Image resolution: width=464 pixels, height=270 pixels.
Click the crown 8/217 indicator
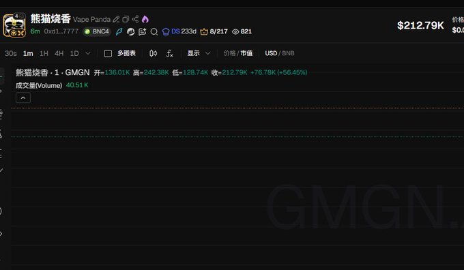[x=214, y=31]
